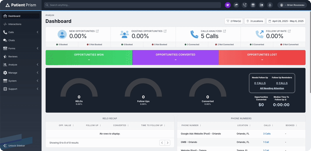Viewport: 311px width, 151px height.
Task: Open notifications bell
Action: pos(270,5)
